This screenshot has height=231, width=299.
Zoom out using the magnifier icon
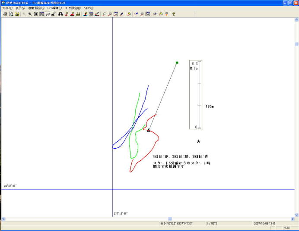30,14
